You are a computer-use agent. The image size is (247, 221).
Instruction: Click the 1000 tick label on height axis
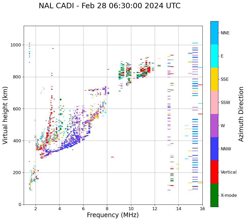point(16,45)
